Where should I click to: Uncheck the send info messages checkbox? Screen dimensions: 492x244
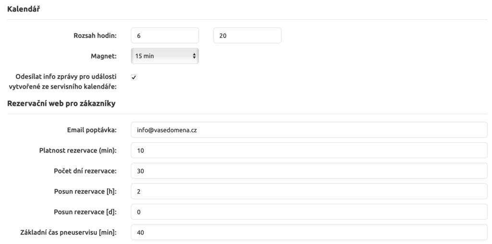(x=134, y=77)
